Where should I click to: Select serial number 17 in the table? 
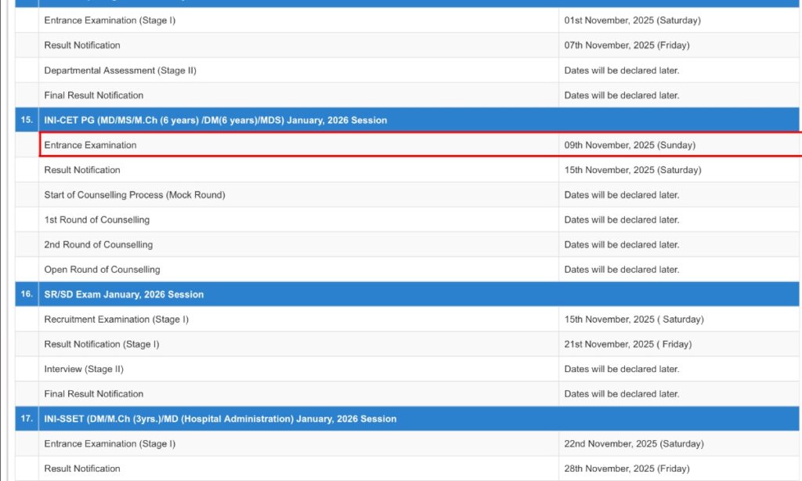pyautogui.click(x=27, y=419)
